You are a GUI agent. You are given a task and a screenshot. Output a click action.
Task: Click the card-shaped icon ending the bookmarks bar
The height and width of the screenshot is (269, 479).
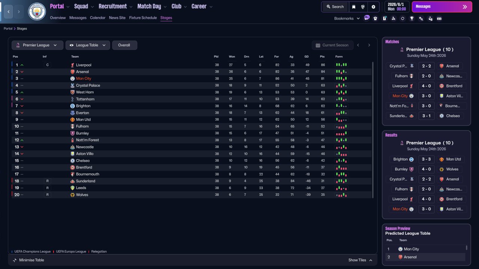point(439,18)
